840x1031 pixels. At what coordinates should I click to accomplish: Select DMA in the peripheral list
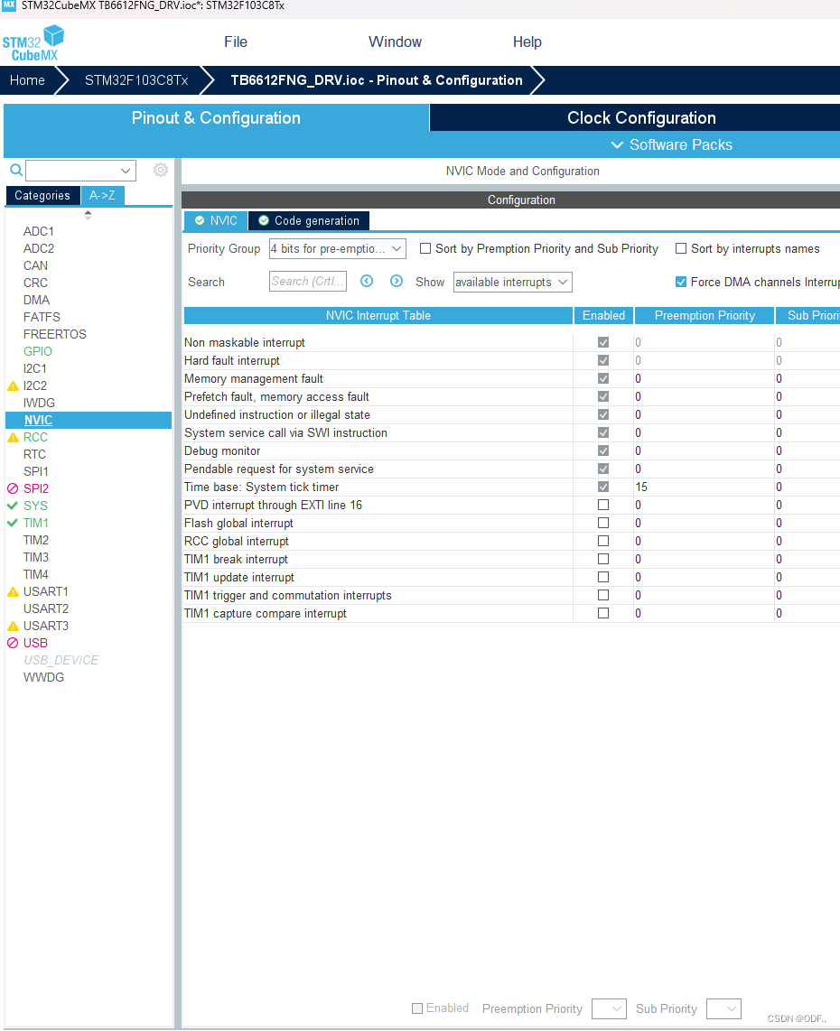coord(36,300)
